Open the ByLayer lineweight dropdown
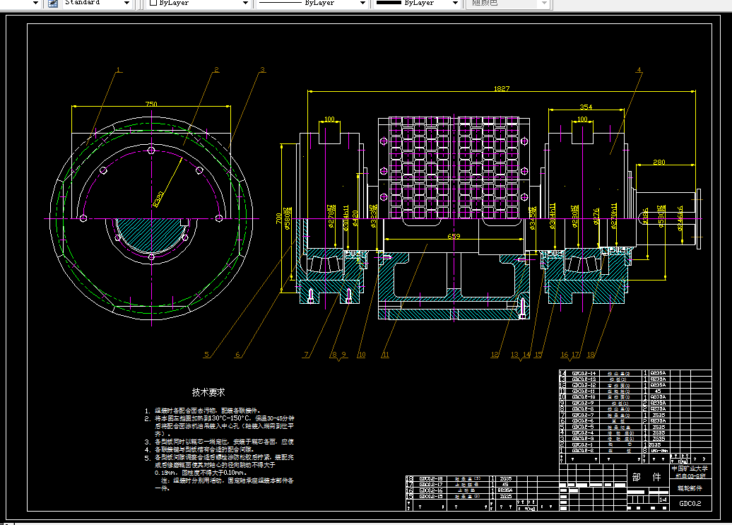This screenshot has height=525, width=732. tap(455, 4)
